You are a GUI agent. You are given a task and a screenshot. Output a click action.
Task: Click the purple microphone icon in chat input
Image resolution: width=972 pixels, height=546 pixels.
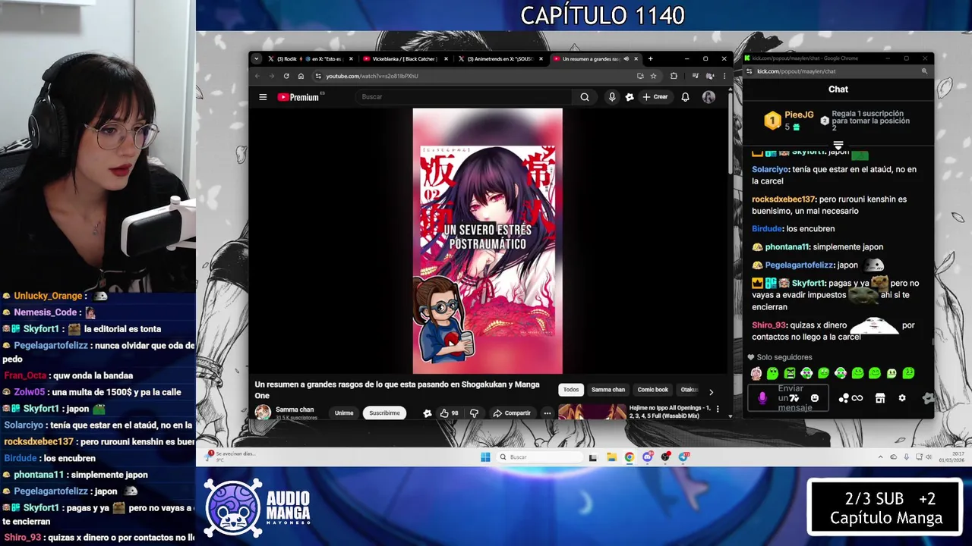762,398
